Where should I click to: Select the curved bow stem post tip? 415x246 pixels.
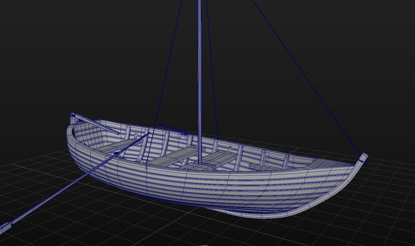point(363,158)
